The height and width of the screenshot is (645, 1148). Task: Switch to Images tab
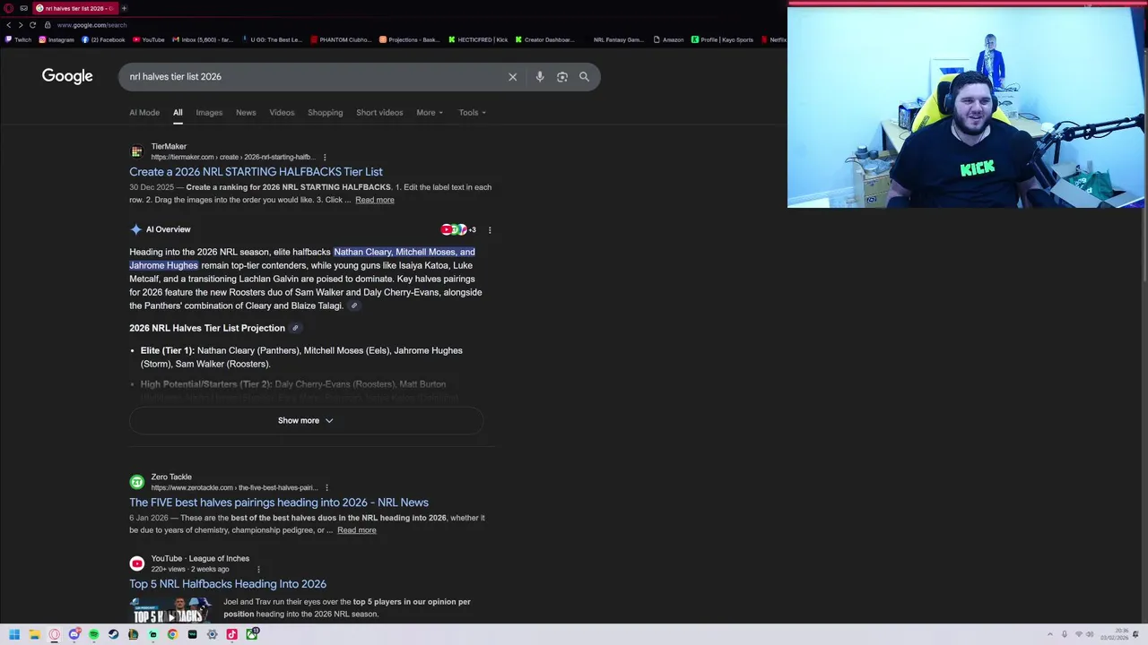click(x=209, y=113)
